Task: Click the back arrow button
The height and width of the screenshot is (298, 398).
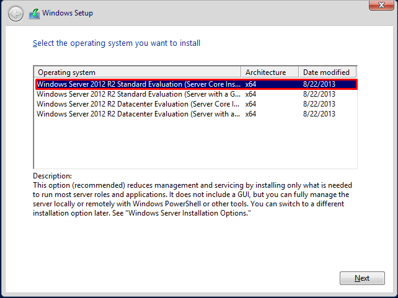Action: point(15,14)
